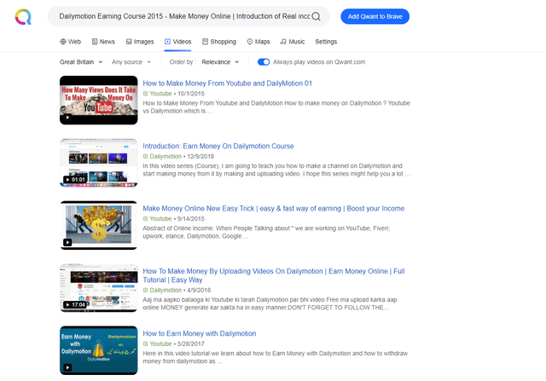Switch to the News tab
546x381 pixels.
(x=103, y=42)
